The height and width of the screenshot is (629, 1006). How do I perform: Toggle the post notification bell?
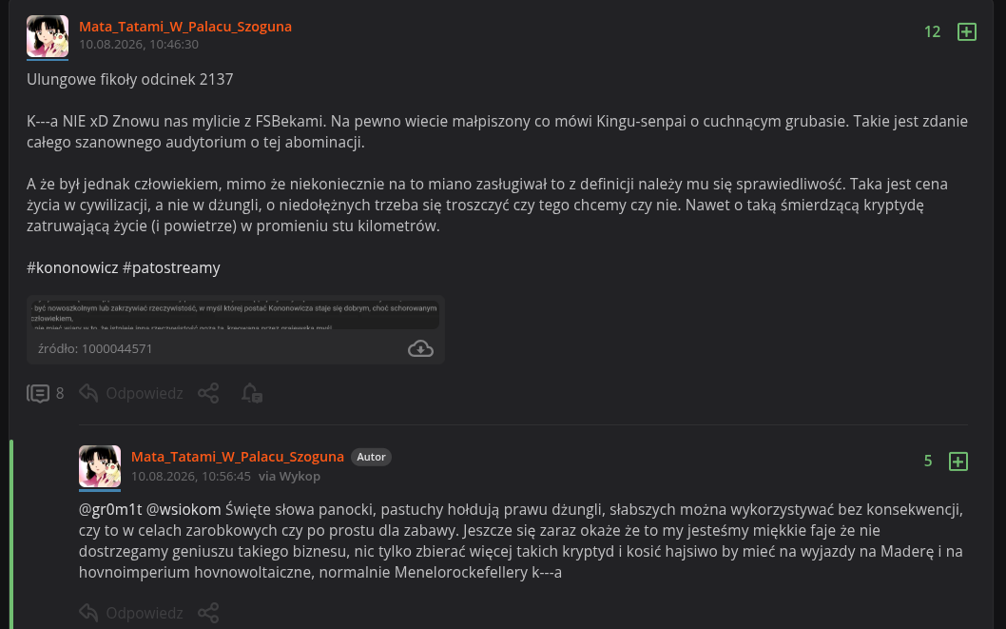[x=251, y=393]
